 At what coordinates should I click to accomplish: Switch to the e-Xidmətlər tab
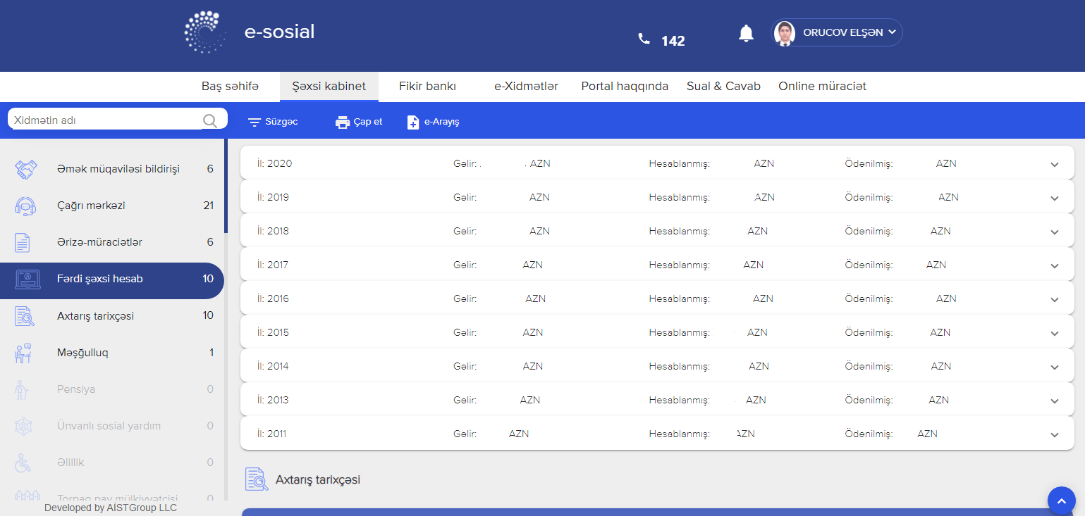click(526, 87)
